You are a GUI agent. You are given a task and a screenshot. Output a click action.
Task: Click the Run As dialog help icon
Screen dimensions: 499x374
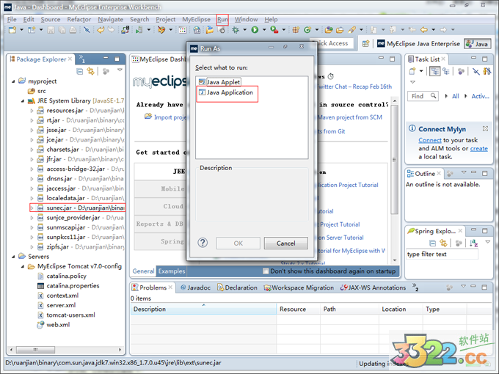pyautogui.click(x=203, y=243)
